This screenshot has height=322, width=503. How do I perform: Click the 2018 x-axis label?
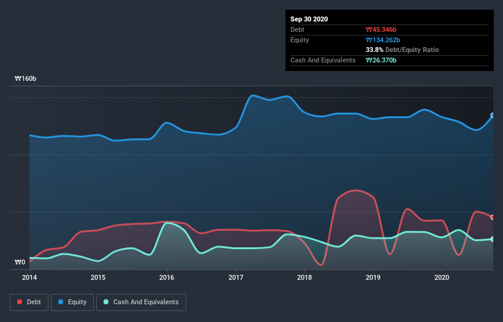point(304,277)
